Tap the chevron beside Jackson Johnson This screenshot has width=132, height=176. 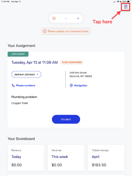(38, 74)
